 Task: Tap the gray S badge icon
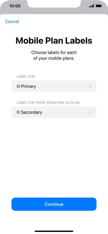pos(18,112)
